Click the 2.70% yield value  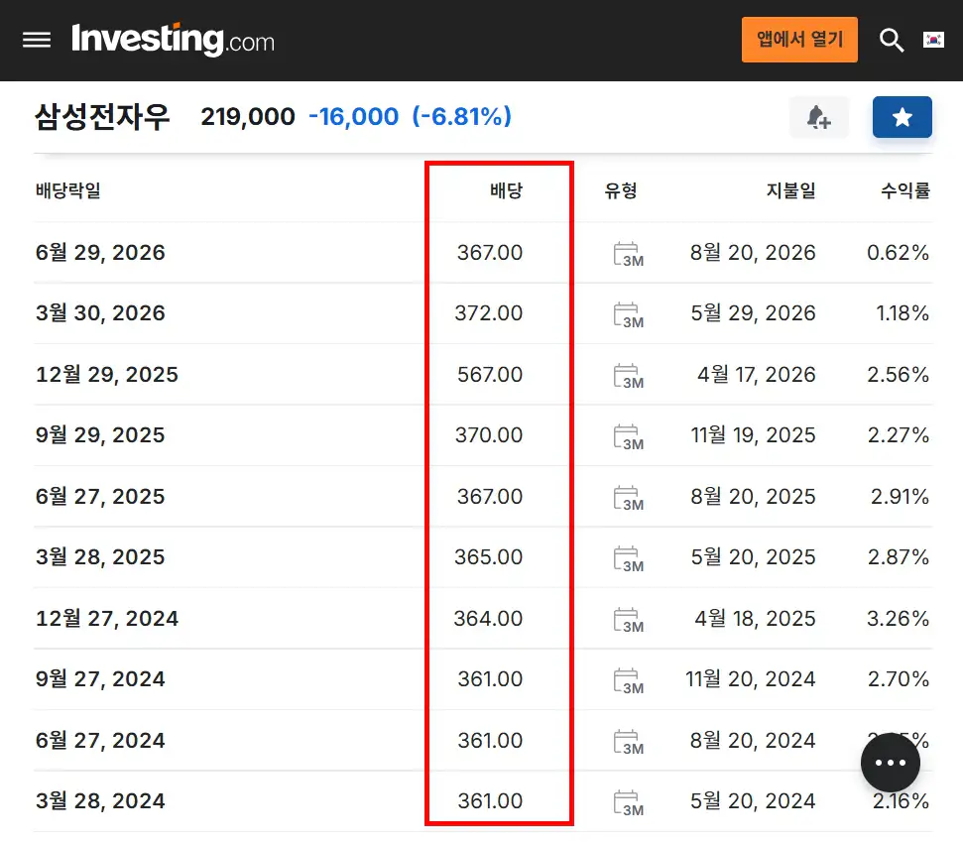(x=899, y=679)
